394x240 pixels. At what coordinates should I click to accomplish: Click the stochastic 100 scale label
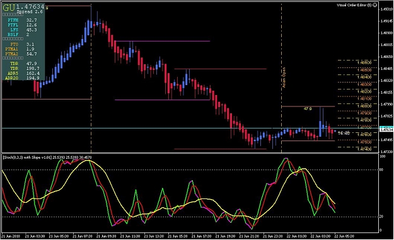[383, 156]
